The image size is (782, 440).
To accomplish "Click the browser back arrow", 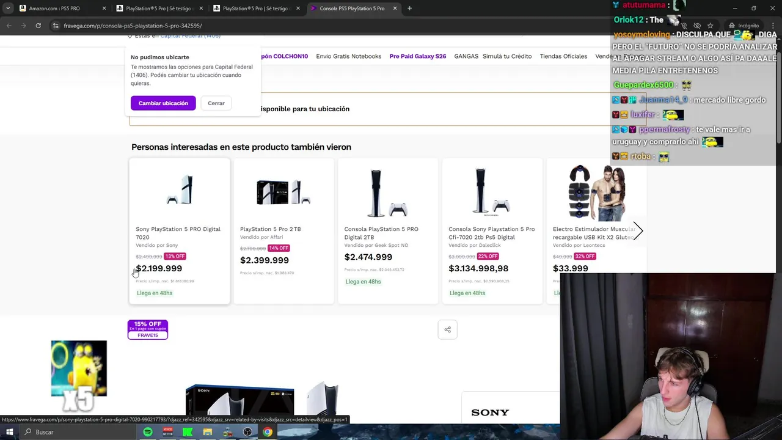I will pyautogui.click(x=9, y=26).
